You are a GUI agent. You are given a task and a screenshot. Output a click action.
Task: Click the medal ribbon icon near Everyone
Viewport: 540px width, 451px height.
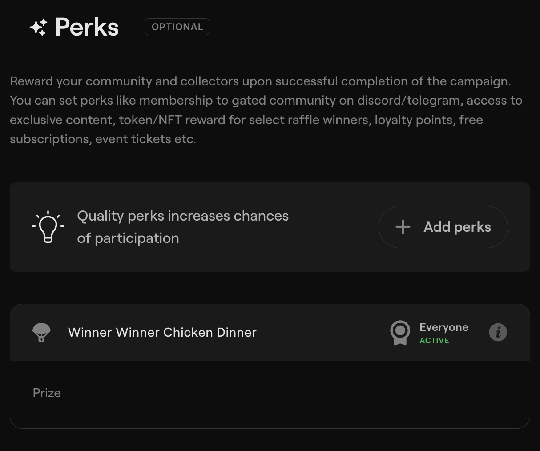400,333
